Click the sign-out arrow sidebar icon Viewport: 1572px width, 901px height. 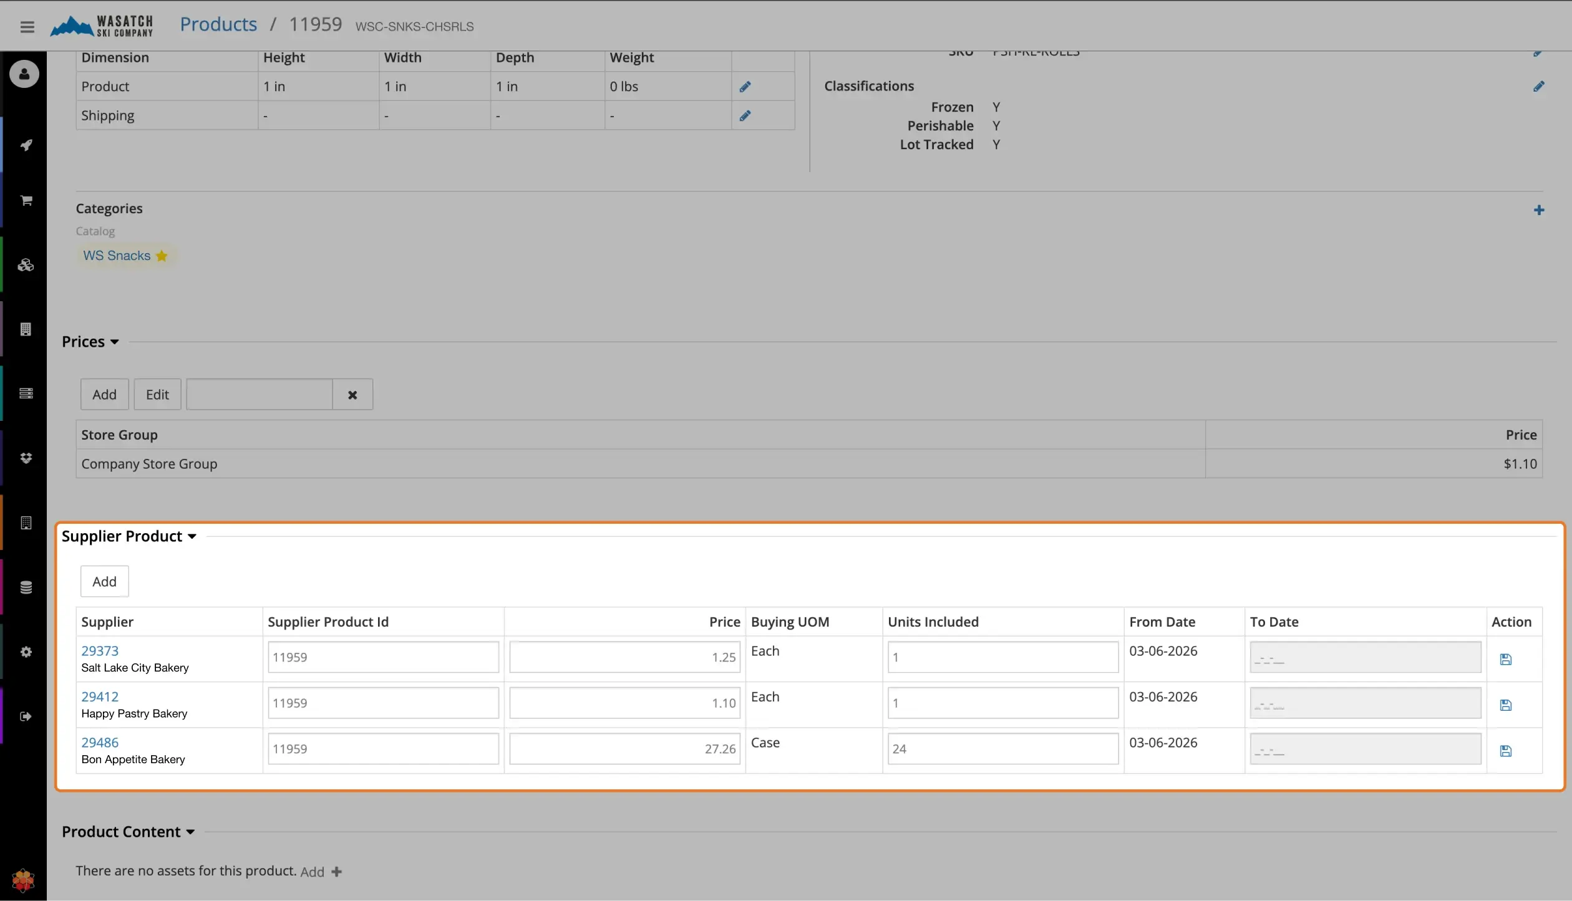(26, 716)
